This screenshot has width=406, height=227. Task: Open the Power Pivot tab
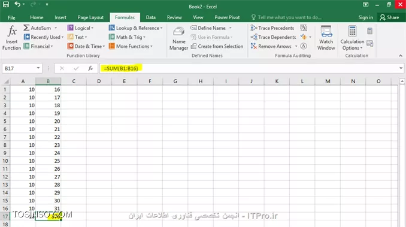coord(227,17)
